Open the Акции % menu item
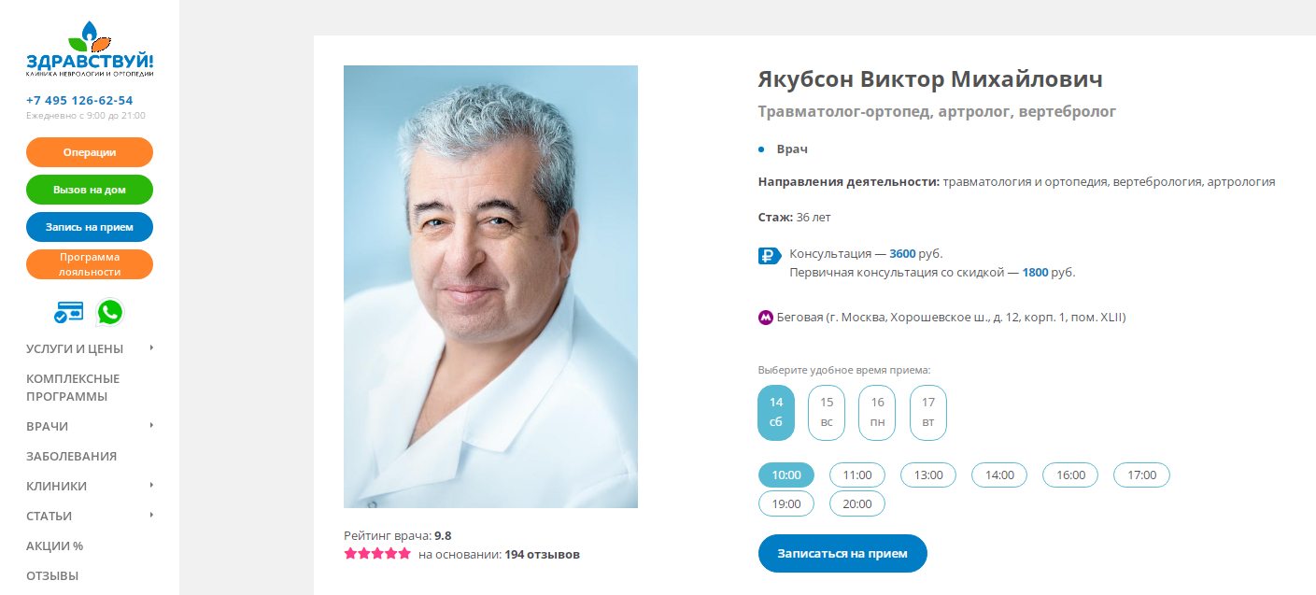 coord(55,545)
